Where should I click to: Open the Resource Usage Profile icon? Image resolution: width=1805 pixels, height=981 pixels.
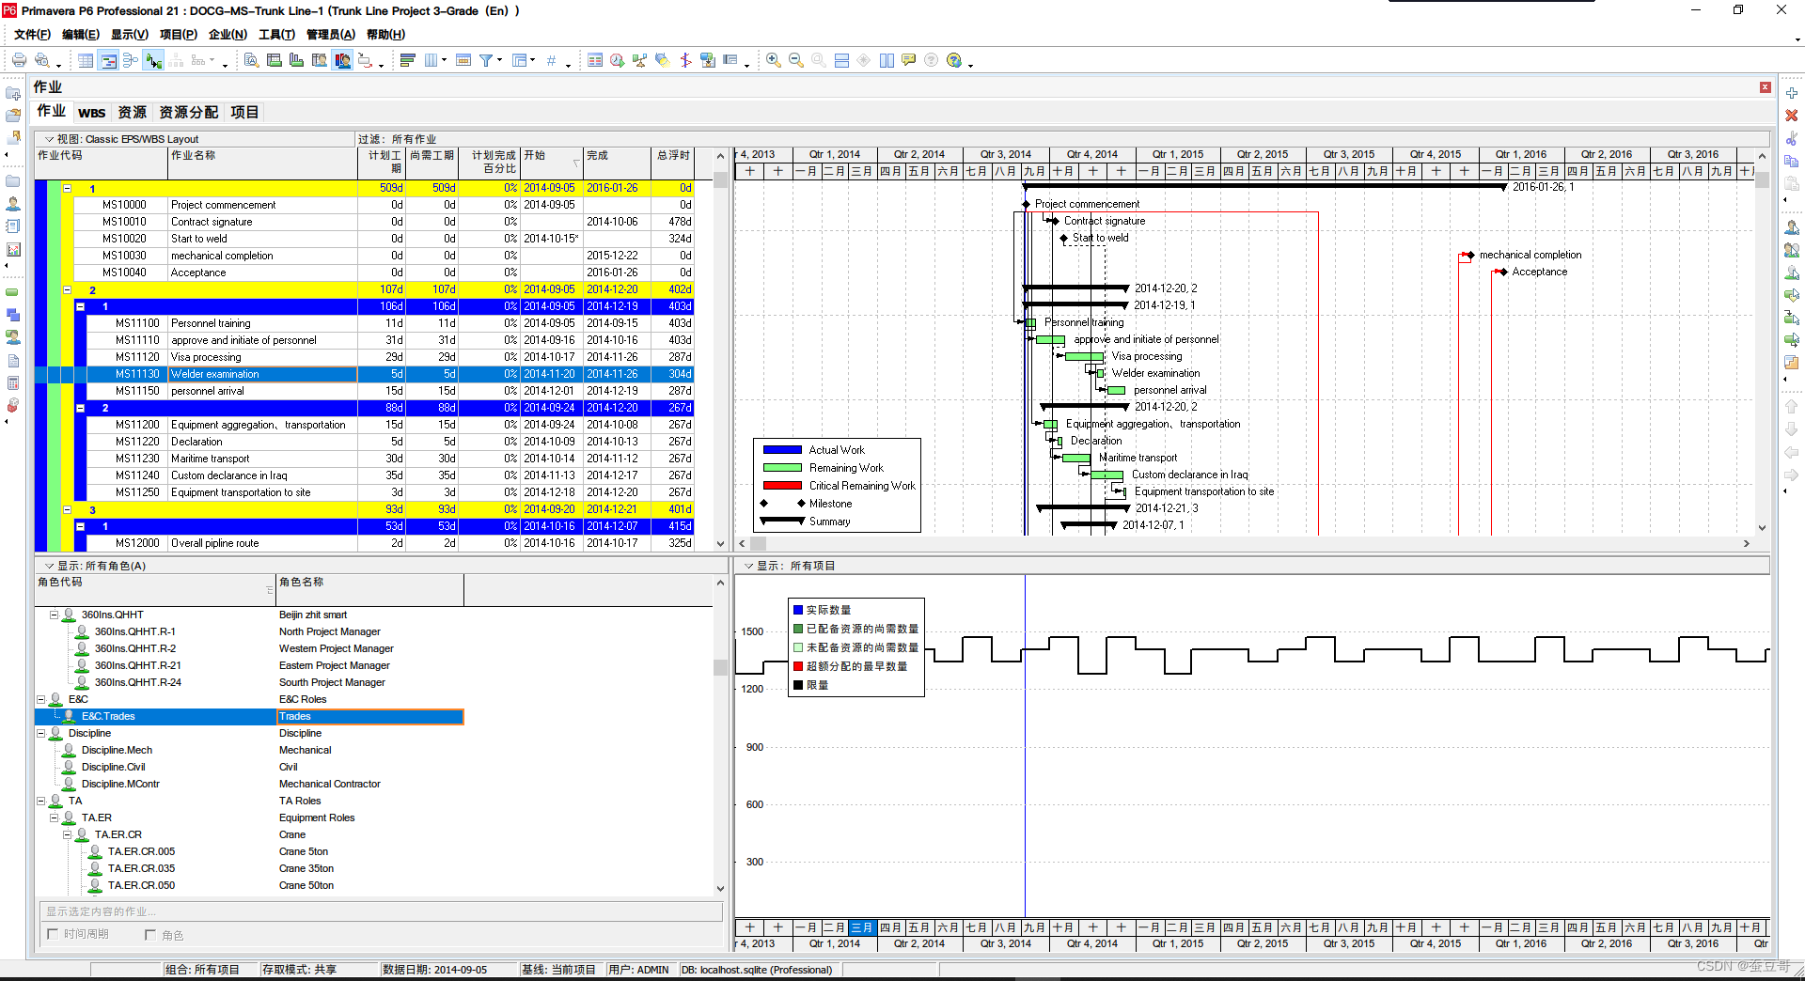tap(342, 60)
